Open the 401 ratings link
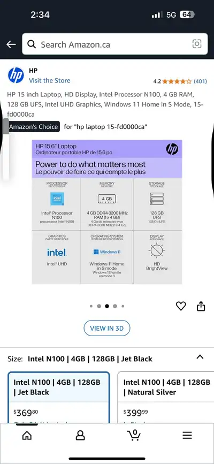Viewport: 214px width, 464px height. (201, 81)
